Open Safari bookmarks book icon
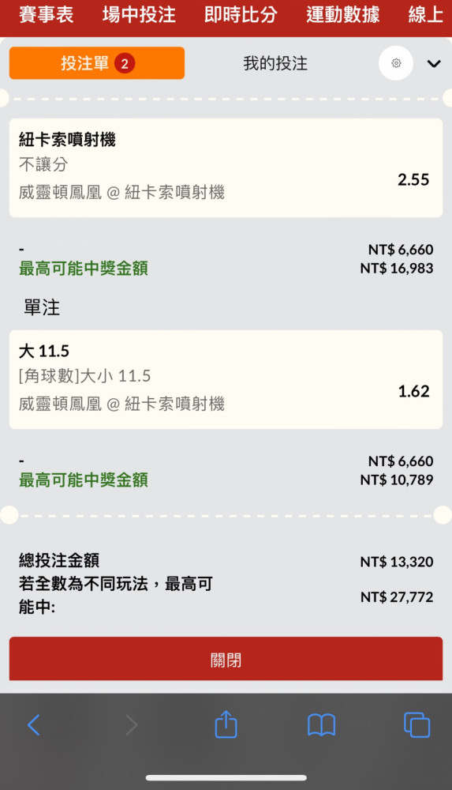This screenshot has width=452, height=790. (321, 725)
